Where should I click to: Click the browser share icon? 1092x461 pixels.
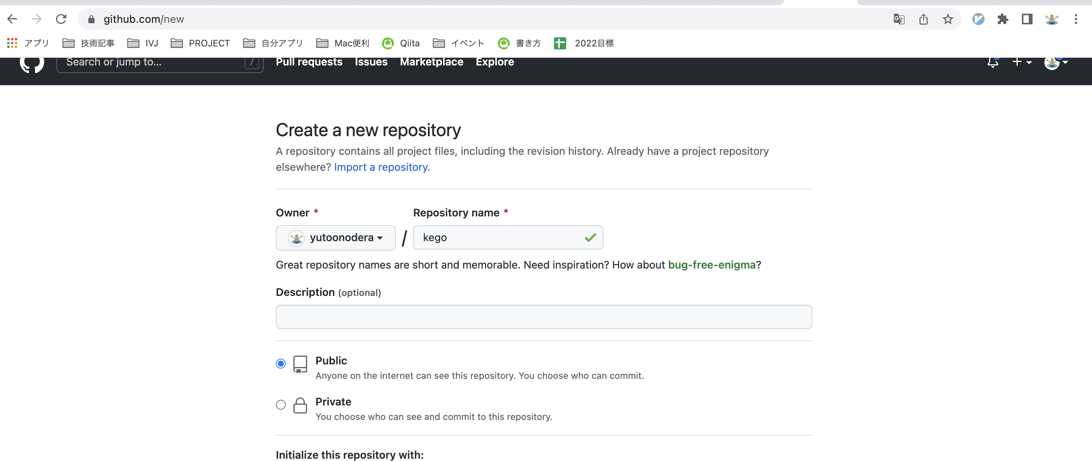click(923, 19)
